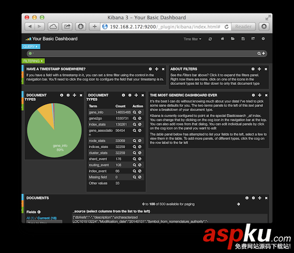Configure the pie chart Document Types panel
This screenshot has width=294, height=253.
[68, 95]
